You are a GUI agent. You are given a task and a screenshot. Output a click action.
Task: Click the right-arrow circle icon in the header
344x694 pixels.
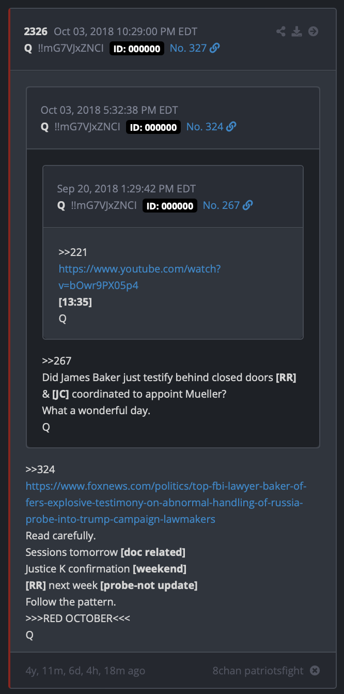point(313,32)
